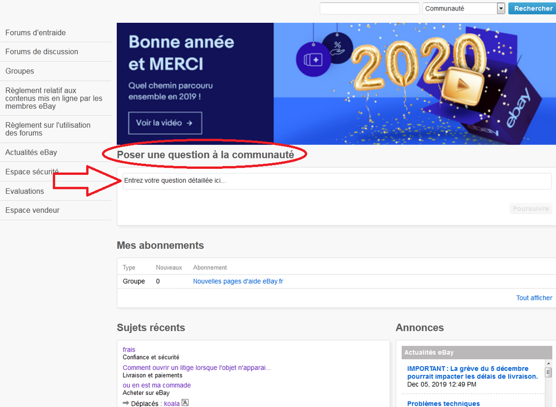Click the percent hand ornament icon

(x=338, y=48)
